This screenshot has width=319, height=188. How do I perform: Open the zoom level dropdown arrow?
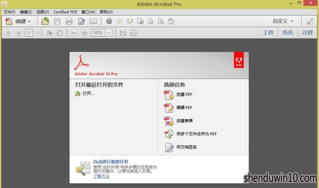(x=109, y=33)
